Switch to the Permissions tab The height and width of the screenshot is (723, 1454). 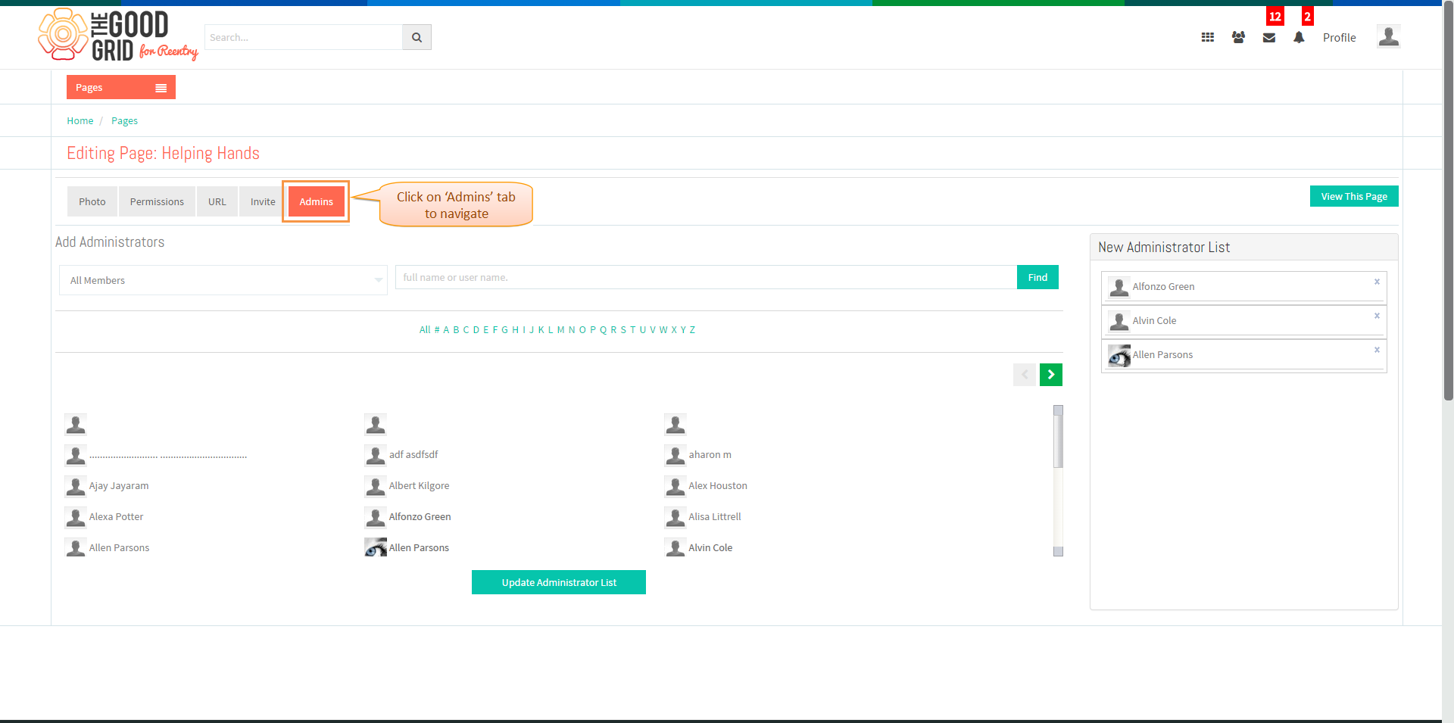pyautogui.click(x=157, y=201)
